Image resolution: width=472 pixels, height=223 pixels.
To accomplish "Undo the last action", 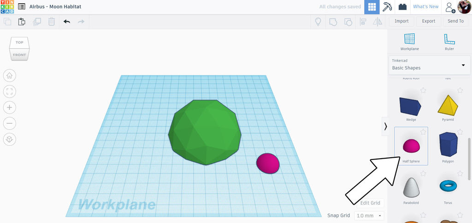I will 67,22.
